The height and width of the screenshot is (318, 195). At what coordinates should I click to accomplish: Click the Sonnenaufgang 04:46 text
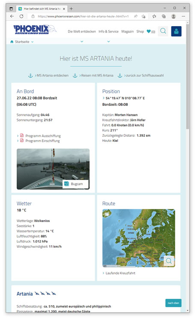[x=33, y=115]
